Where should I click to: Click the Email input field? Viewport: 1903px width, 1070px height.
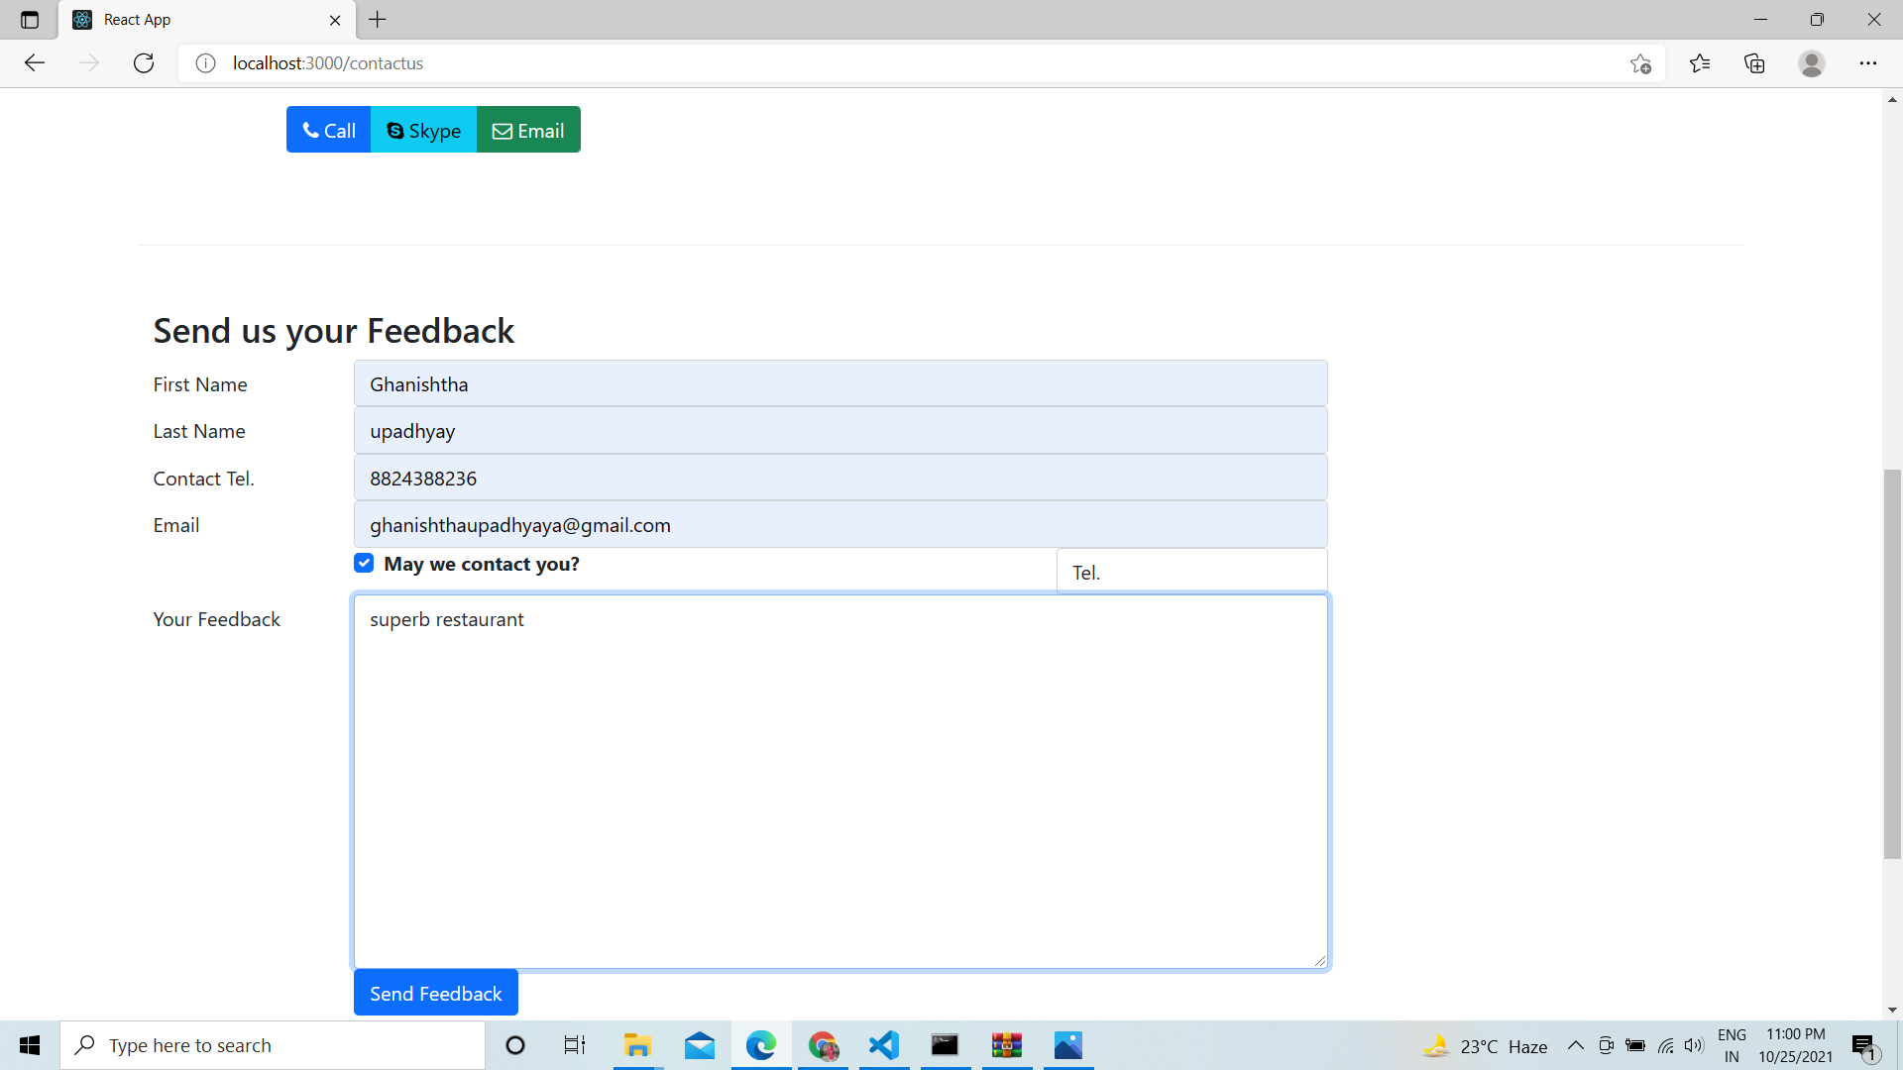[840, 524]
